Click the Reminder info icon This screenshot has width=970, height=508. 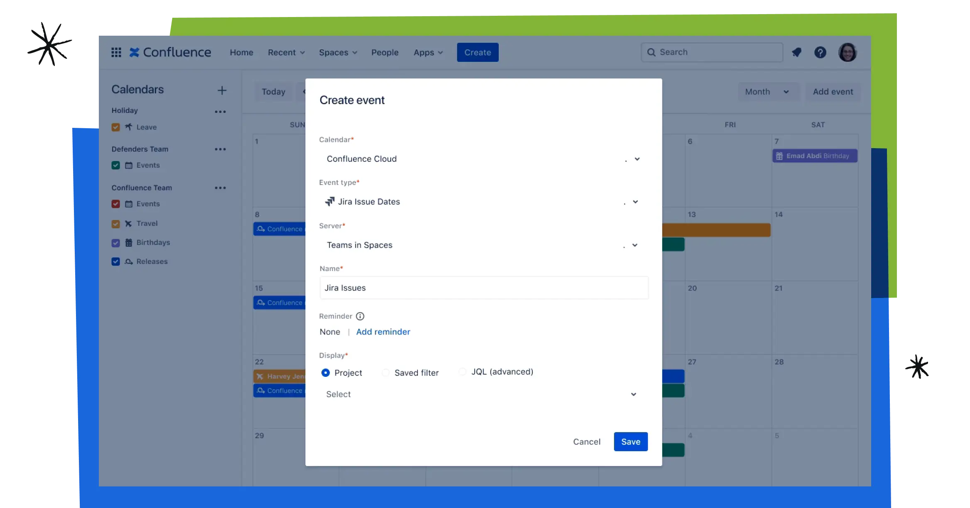tap(360, 316)
